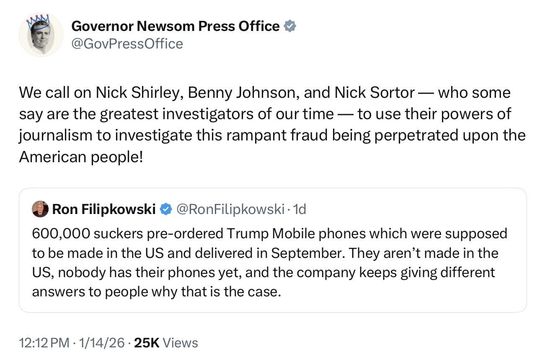This screenshot has height=362, width=545.
Task: Click the 1d timestamp on quoted post
Action: pos(300,209)
